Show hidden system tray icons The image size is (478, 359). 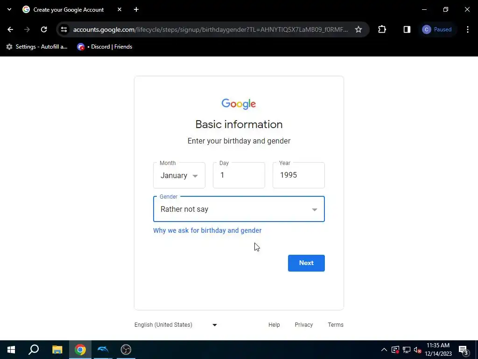pos(384,350)
